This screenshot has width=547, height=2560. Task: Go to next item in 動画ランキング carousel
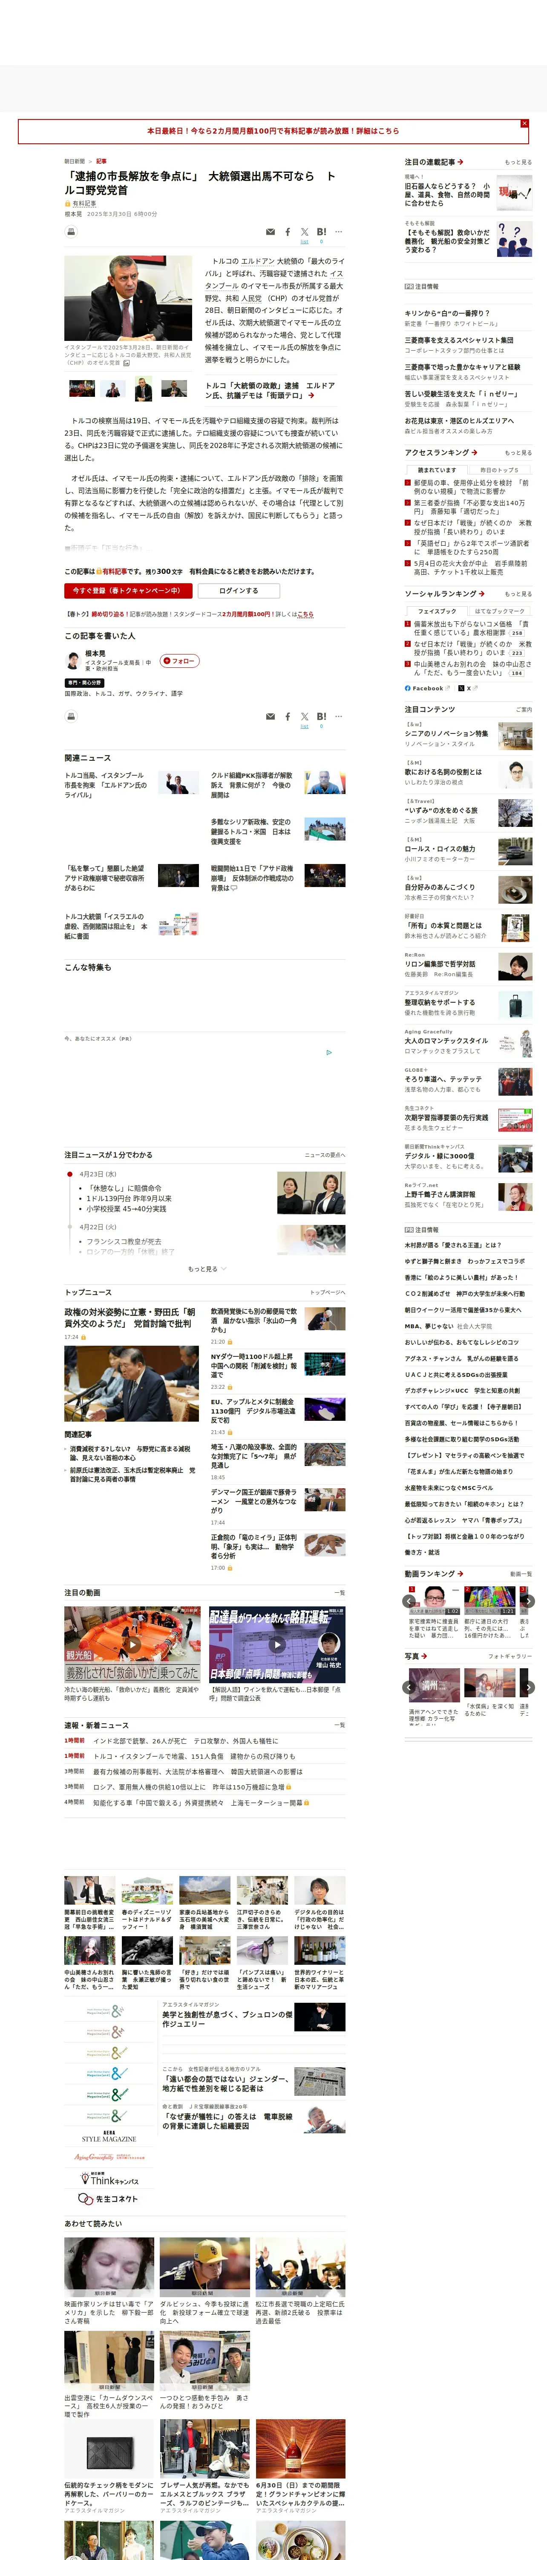(529, 1601)
